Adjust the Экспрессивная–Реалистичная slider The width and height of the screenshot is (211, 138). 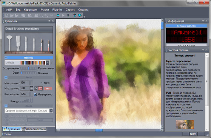(28, 68)
